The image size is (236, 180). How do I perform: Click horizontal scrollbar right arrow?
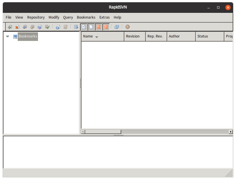(231, 132)
